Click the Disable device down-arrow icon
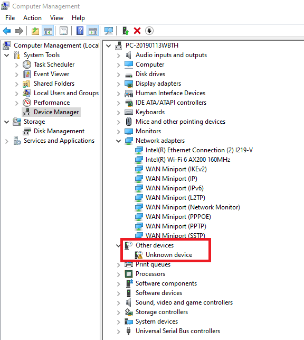 pyautogui.click(x=149, y=31)
